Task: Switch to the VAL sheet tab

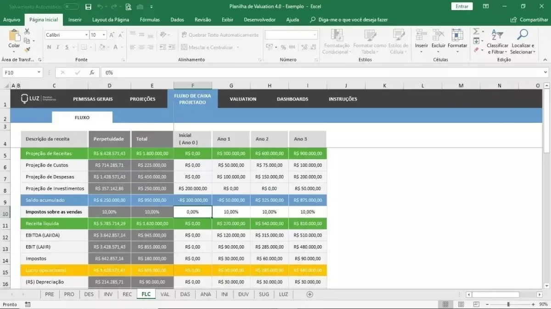Action: pyautogui.click(x=165, y=294)
